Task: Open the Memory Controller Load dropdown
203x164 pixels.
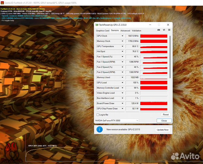Action: [x=122, y=88]
